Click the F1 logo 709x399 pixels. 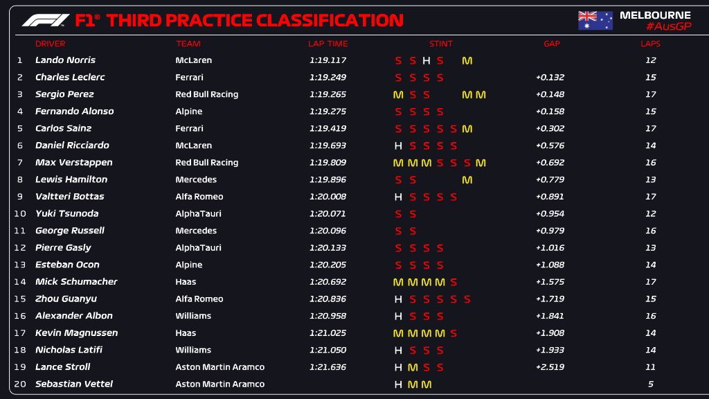pos(45,20)
